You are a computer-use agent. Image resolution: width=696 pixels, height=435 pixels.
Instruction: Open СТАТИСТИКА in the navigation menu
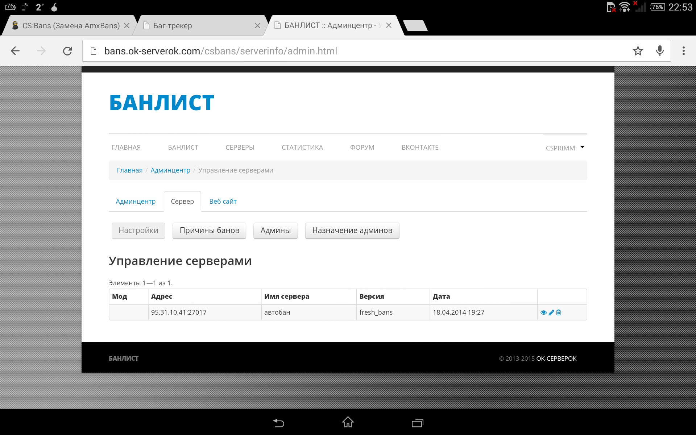click(302, 148)
